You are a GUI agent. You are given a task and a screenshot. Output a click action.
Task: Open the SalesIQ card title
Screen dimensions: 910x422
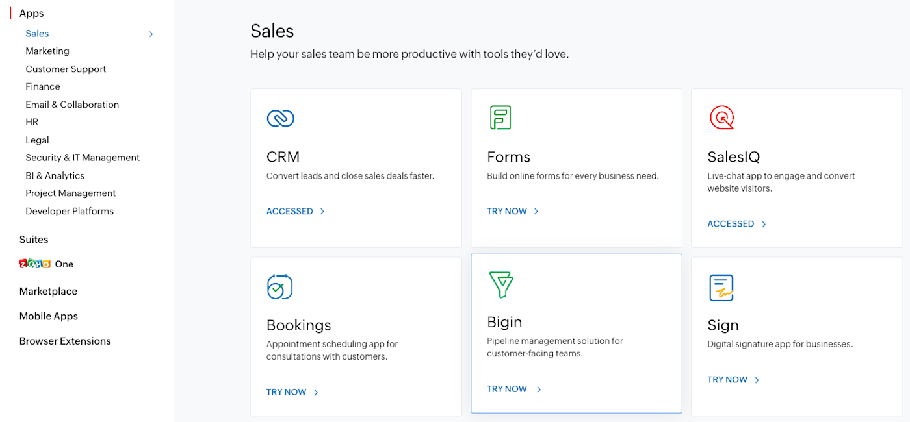tap(734, 157)
